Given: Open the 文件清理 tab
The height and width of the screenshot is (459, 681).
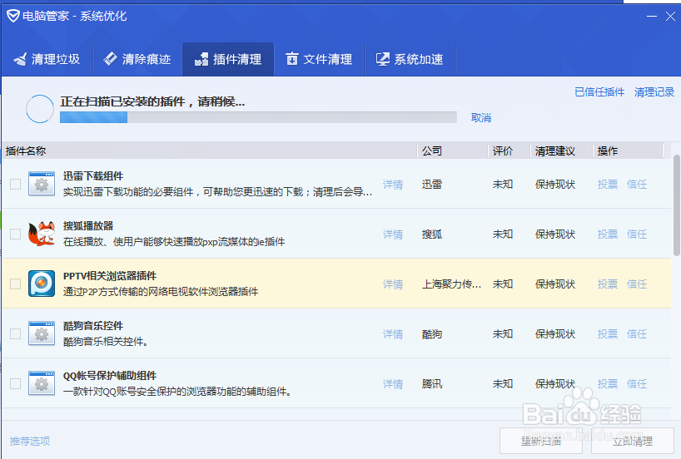Looking at the screenshot, I should (x=319, y=59).
